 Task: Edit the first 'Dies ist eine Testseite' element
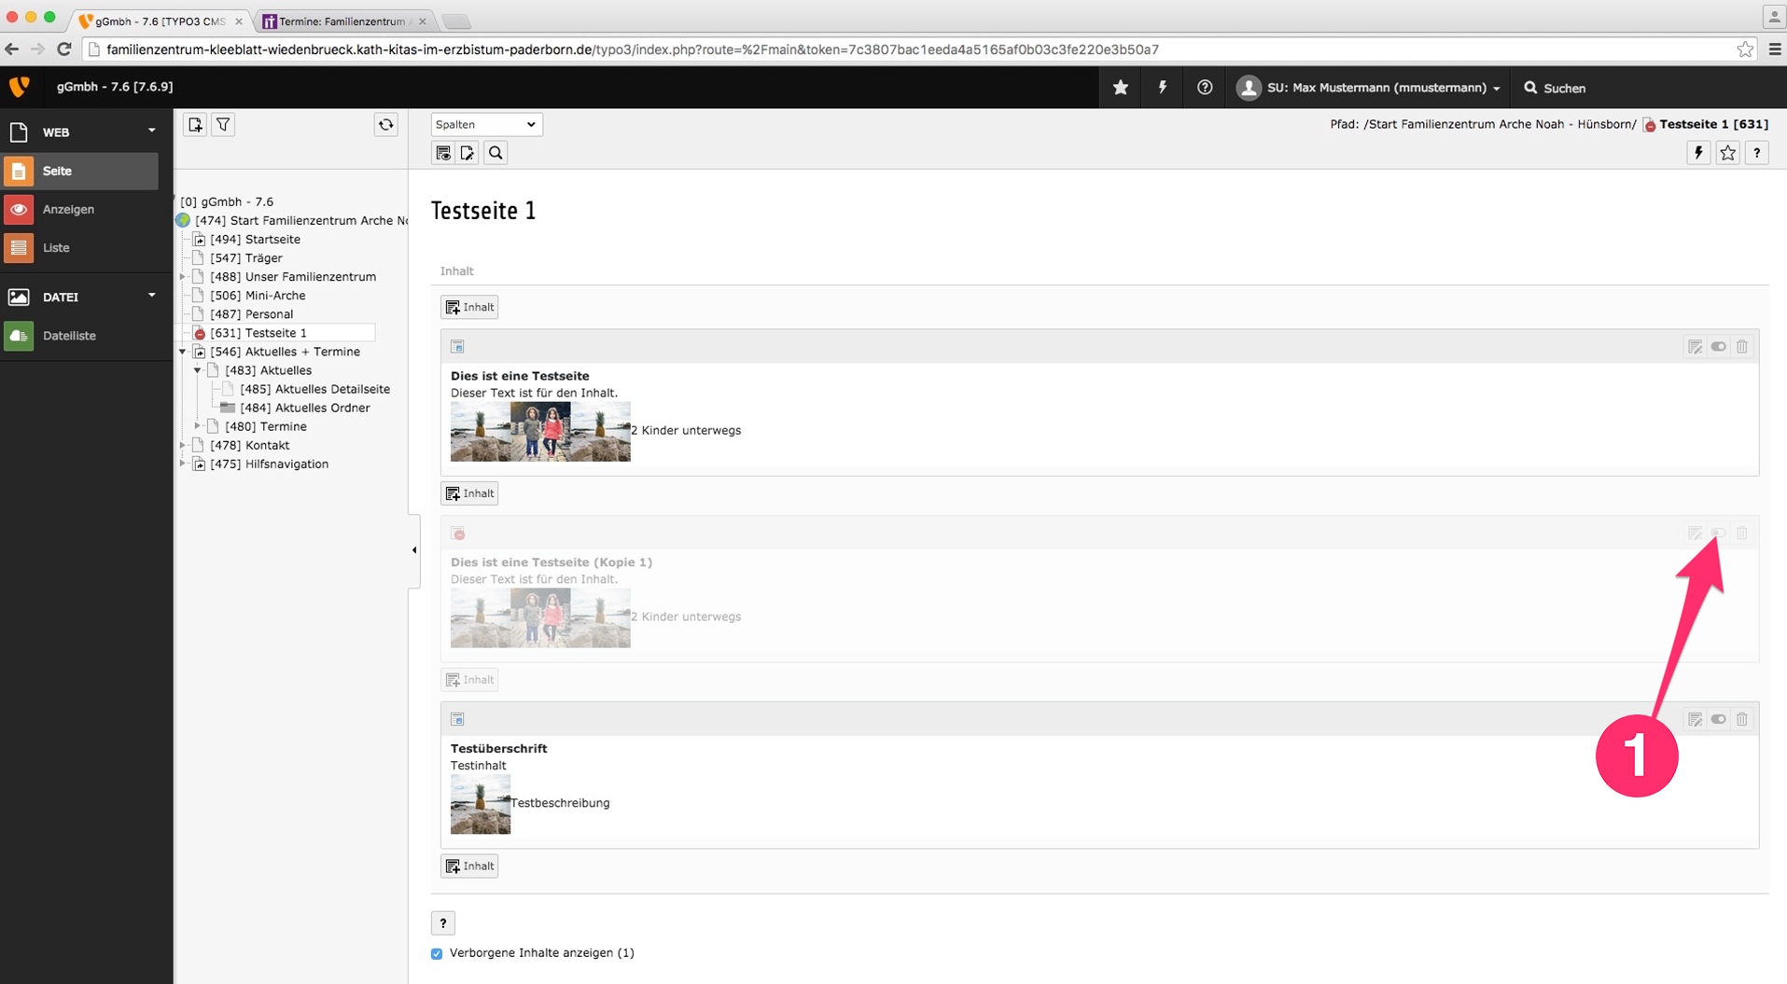click(x=1695, y=347)
